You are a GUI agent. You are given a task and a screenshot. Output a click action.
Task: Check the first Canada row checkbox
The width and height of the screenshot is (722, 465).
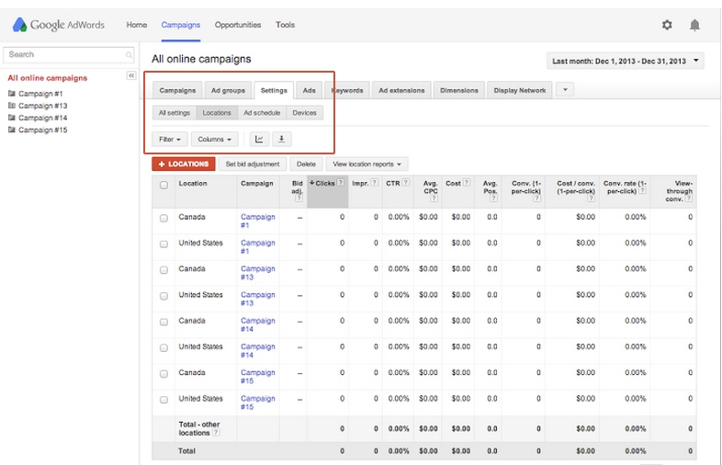click(164, 218)
